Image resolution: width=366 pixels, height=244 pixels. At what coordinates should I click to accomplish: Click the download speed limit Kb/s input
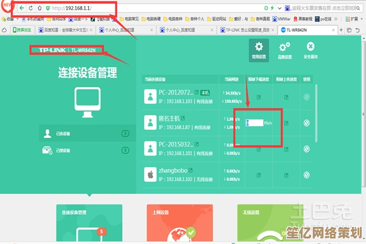(255, 123)
